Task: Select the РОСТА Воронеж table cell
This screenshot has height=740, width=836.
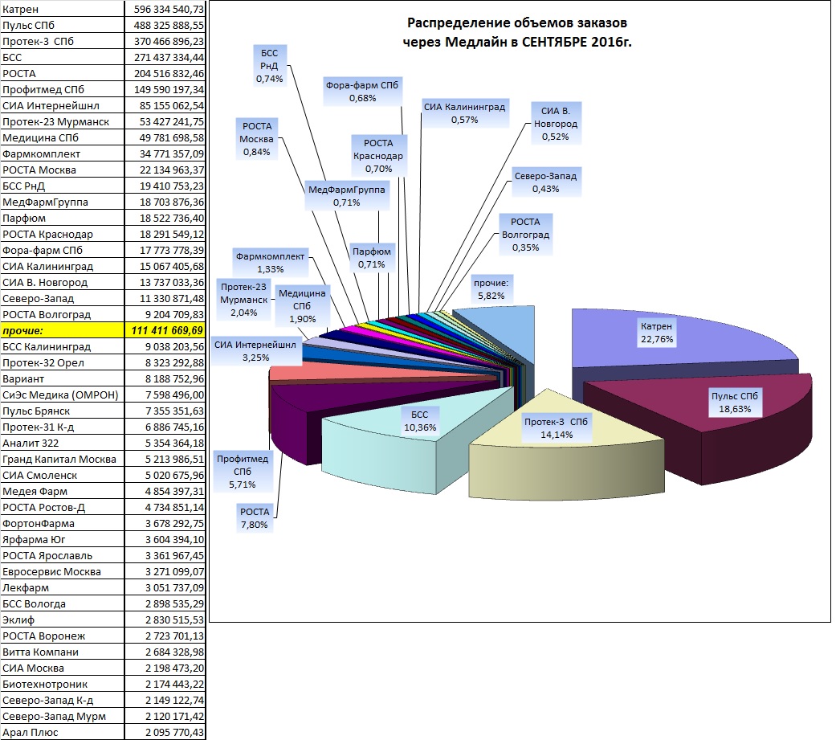Action: point(63,636)
